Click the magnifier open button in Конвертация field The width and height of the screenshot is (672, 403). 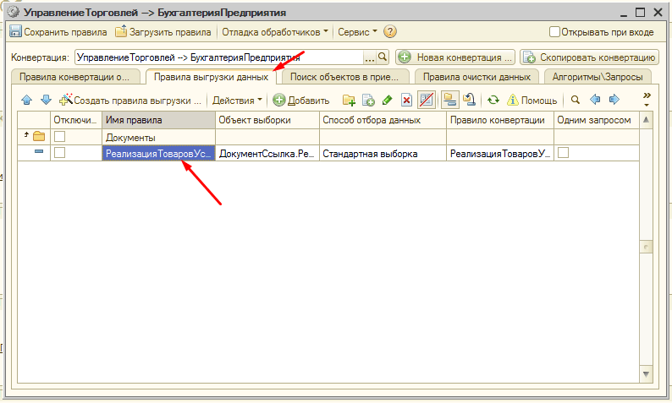click(383, 57)
